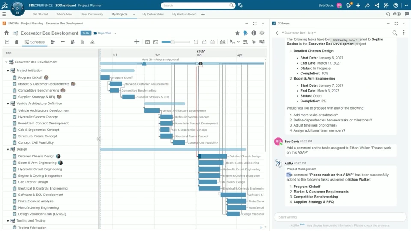Viewport: 411px width, 231px height.
Task: Switch to the Get Started tab
Action: coord(40,15)
